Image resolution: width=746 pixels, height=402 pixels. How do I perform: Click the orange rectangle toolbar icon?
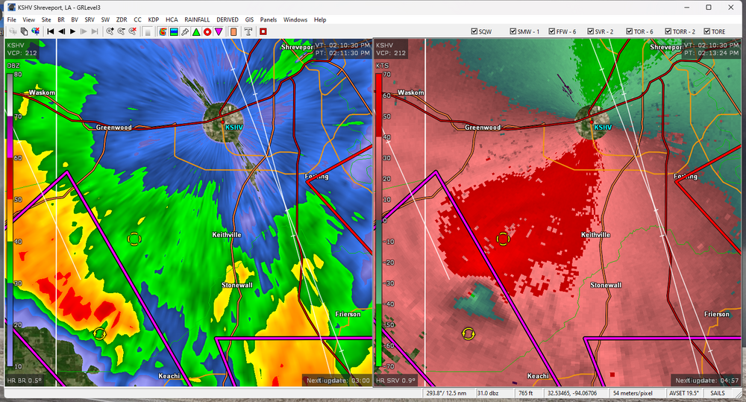click(x=233, y=31)
